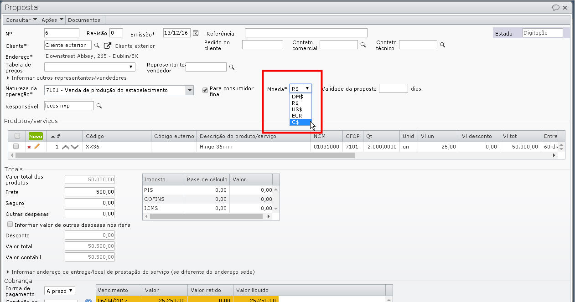Click the Hinge 36mm description cell
The height and width of the screenshot is (302, 575).
(x=254, y=147)
